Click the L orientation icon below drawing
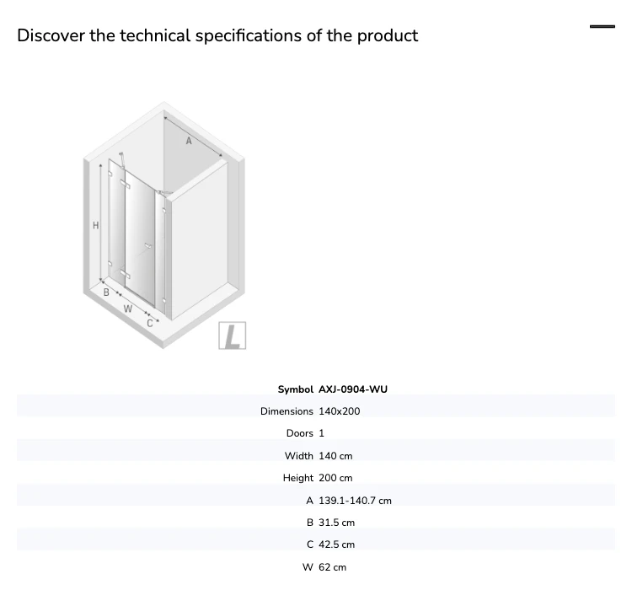 point(233,335)
